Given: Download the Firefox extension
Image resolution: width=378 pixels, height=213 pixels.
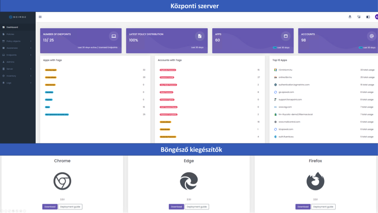Looking at the screenshot, I should click(303, 207).
